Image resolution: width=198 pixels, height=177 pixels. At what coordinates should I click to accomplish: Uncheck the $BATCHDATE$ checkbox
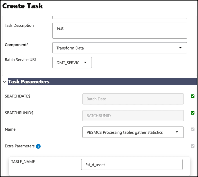click(x=192, y=96)
